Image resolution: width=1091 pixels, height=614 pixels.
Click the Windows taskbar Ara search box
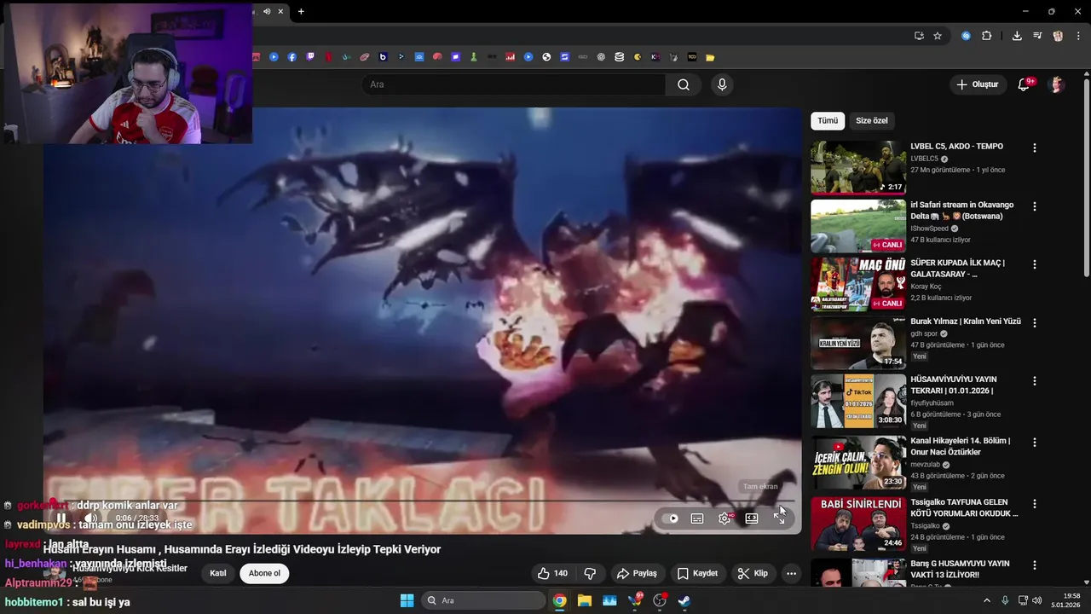[x=483, y=600]
